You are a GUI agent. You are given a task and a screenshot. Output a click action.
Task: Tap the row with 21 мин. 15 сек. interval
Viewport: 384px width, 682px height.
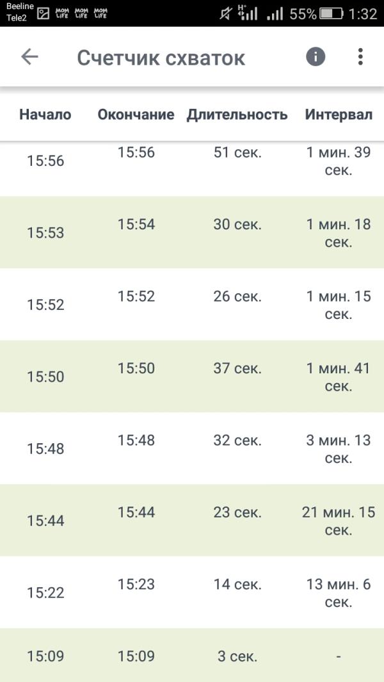point(192,520)
